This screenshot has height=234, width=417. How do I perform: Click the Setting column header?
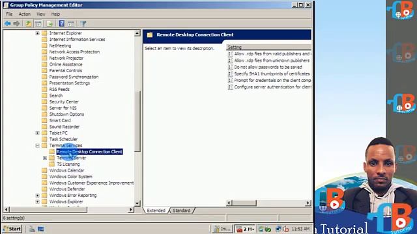[268, 47]
